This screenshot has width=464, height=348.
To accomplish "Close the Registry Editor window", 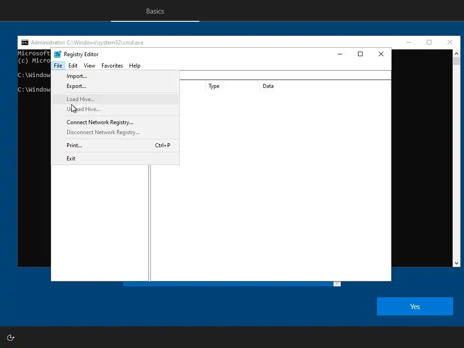I will (381, 54).
